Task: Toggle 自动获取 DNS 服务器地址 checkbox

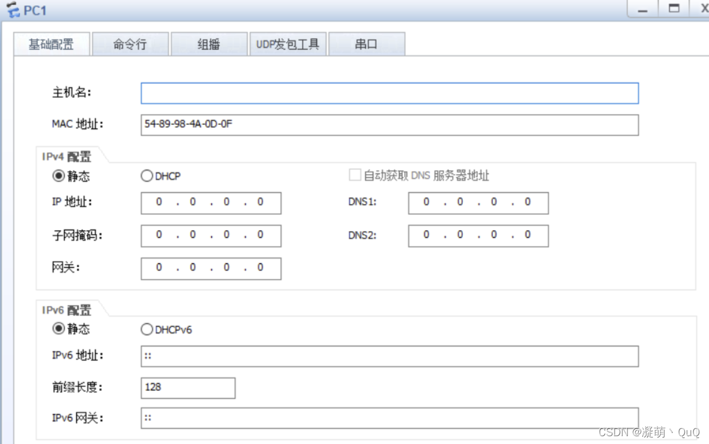Action: point(355,175)
